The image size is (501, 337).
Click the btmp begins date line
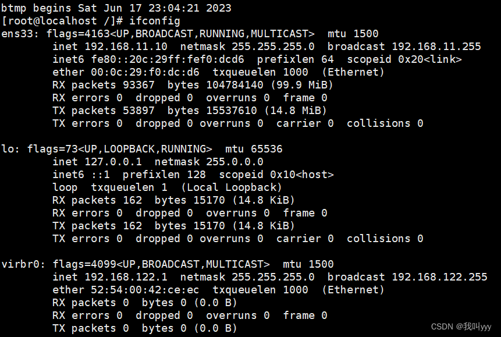pyautogui.click(x=116, y=8)
